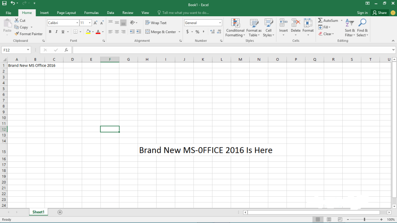Toggle Underline formatting
Viewport: 397px width, 223px height.
click(63, 32)
